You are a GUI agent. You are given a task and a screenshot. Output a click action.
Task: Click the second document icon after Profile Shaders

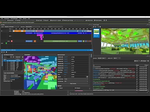(x=106, y=20)
